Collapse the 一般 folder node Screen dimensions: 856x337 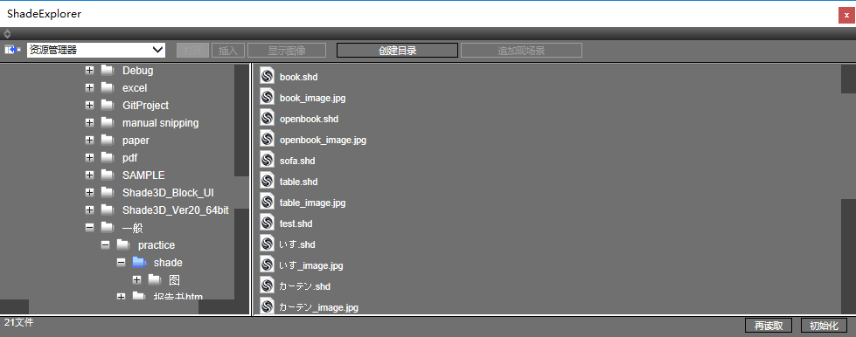(89, 227)
